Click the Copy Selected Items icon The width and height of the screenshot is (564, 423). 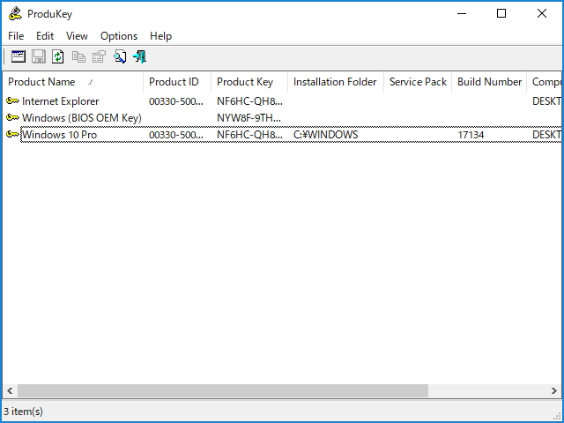pyautogui.click(x=78, y=56)
